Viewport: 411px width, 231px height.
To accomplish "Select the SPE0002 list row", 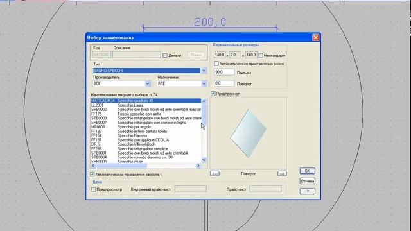I will pos(146,110).
